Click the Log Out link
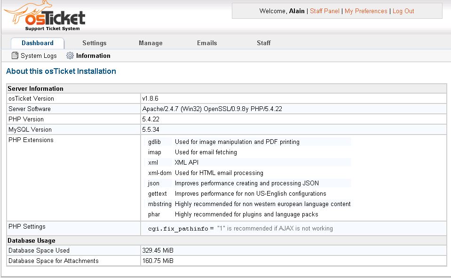This screenshot has height=278, width=451. tap(403, 11)
